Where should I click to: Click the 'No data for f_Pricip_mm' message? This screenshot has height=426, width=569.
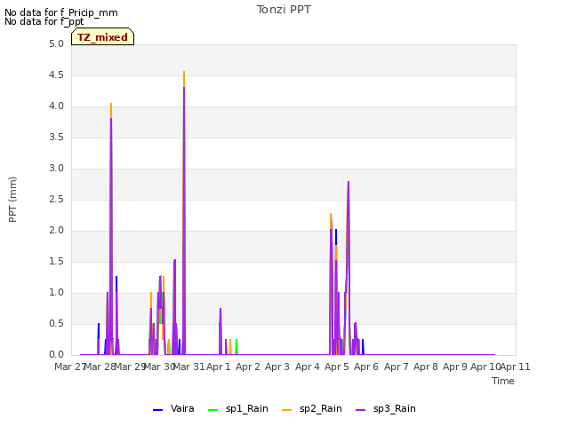point(61,12)
